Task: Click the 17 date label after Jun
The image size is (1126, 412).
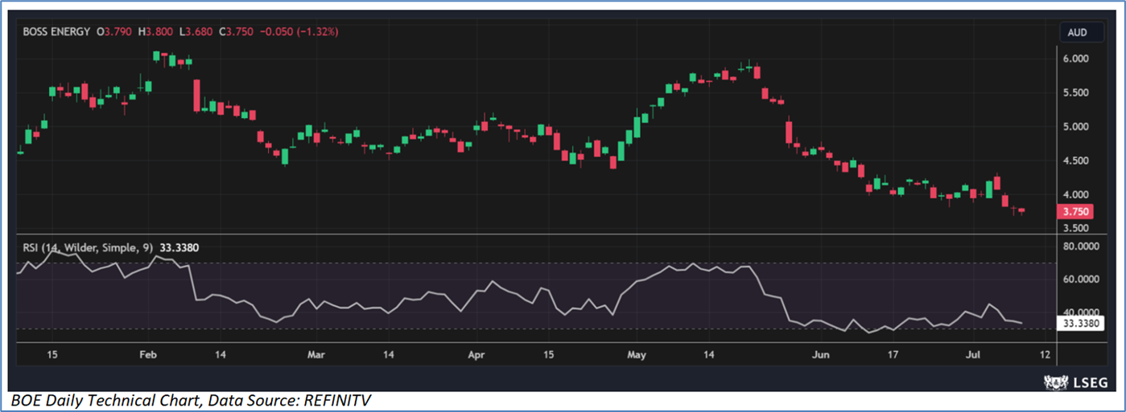Action: (893, 354)
